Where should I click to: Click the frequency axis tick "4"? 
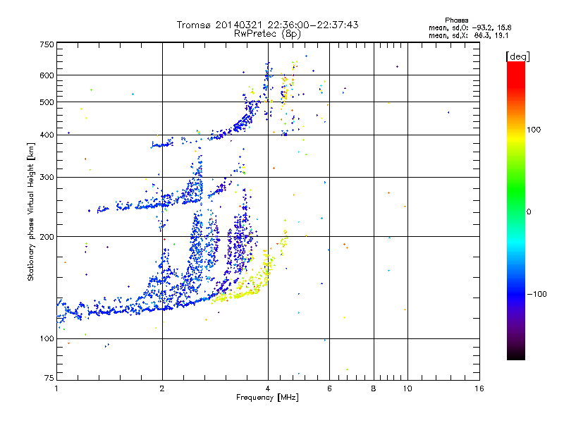coord(268,388)
